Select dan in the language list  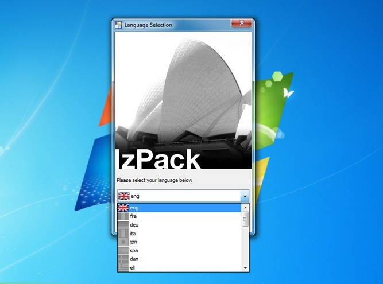click(180, 259)
